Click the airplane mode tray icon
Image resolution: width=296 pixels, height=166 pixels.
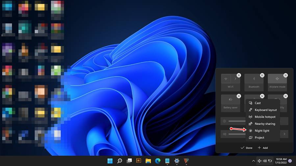coord(259,161)
